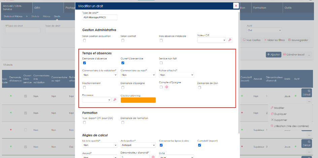This screenshot has height=158, width=318.
Task: Expand the Fichier attaché dropdown
Action: 176,75
